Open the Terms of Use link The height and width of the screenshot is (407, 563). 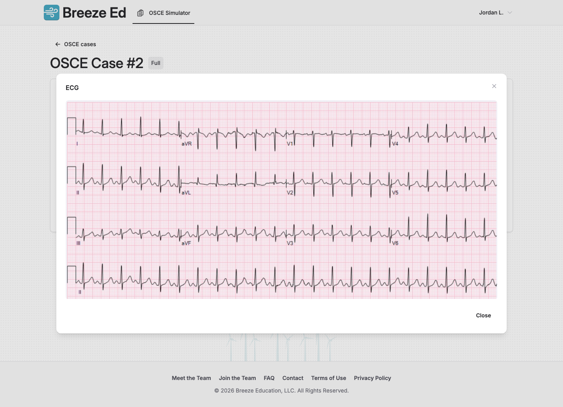[328, 378]
